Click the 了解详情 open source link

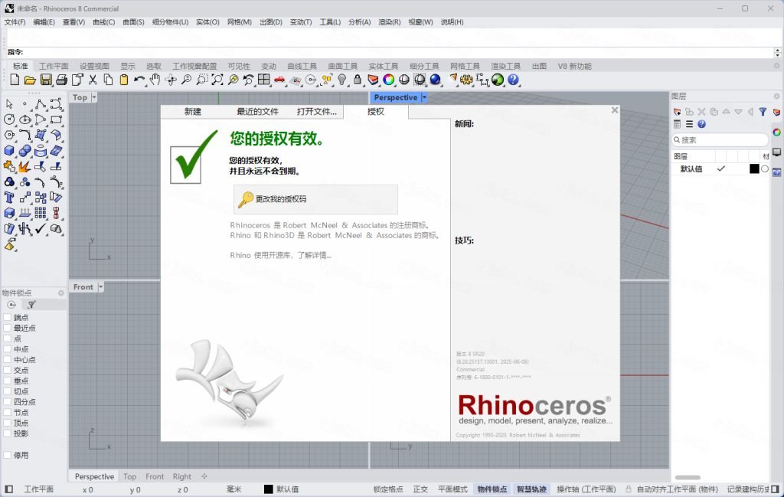pyautogui.click(x=314, y=256)
